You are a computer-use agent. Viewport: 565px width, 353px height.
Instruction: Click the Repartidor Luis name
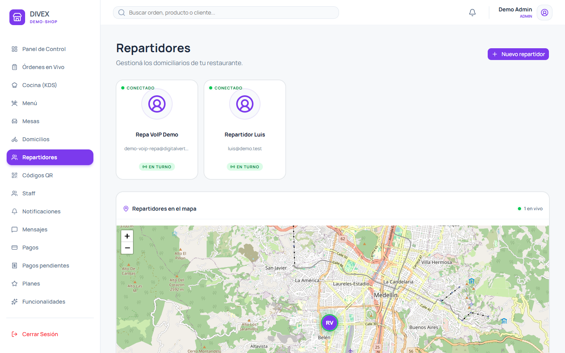(x=245, y=135)
